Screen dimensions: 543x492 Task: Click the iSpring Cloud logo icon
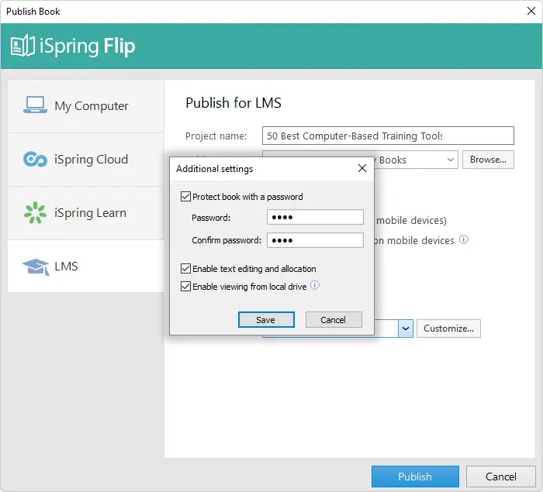pos(35,159)
